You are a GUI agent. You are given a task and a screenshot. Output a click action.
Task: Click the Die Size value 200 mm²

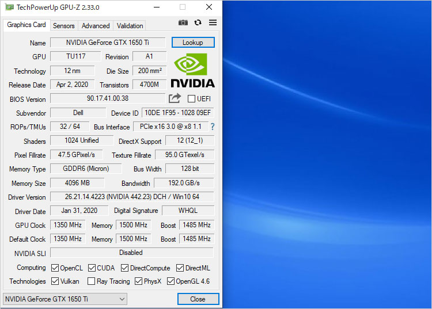(150, 70)
